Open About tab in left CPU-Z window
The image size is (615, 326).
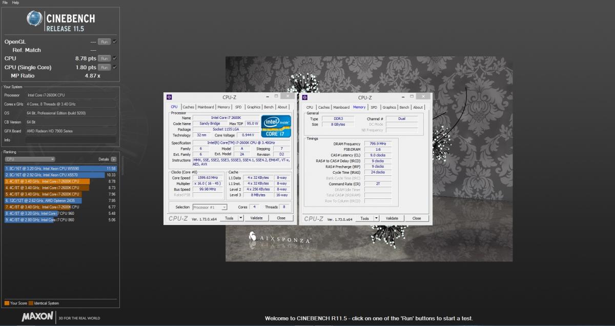(x=282, y=107)
